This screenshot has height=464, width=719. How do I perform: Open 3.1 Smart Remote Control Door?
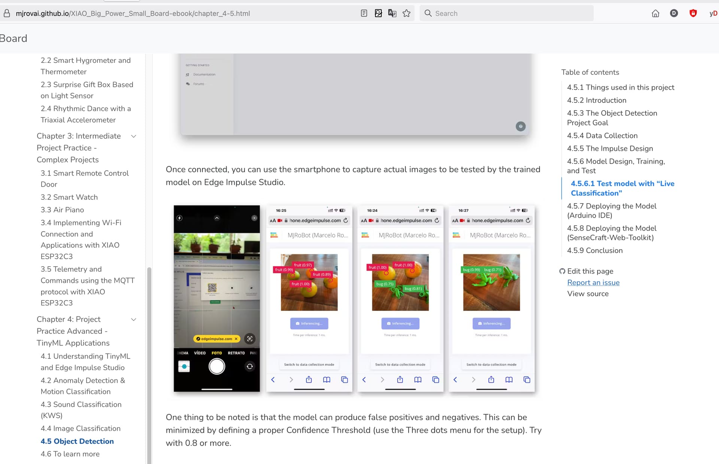85,178
